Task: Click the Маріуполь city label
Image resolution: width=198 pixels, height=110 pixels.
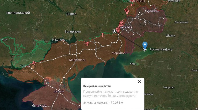Action: (119, 53)
